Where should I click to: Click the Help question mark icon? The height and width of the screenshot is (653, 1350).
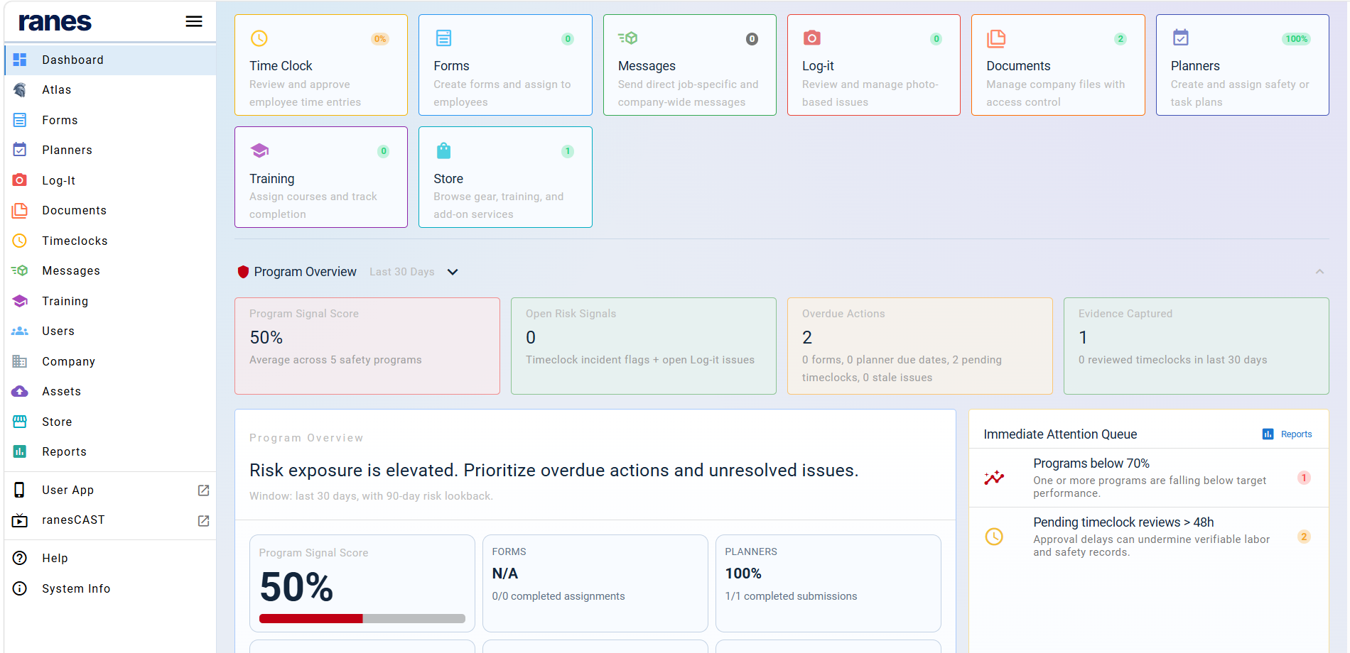20,558
